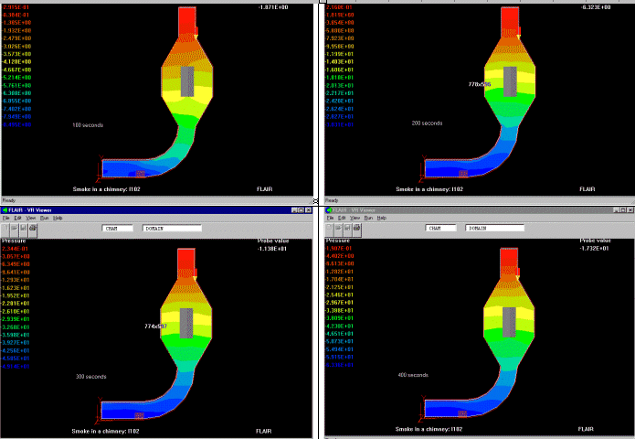Maximize the bottom-left FLAIR VR Viewer window

pyautogui.click(x=302, y=209)
